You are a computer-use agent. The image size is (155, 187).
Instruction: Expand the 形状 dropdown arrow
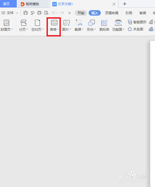tap(95, 29)
